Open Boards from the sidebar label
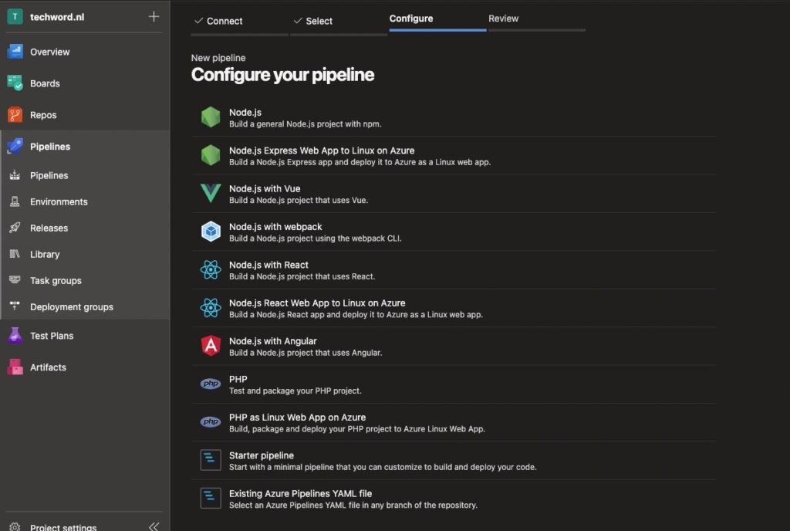This screenshot has height=531, width=790. [x=45, y=83]
